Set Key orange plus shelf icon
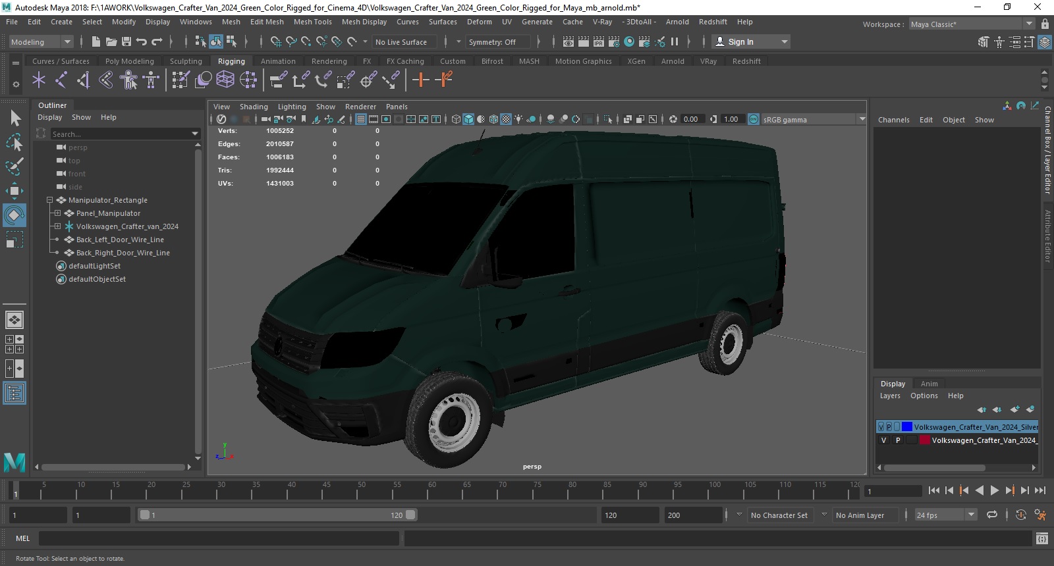The height and width of the screenshot is (566, 1054). (420, 80)
